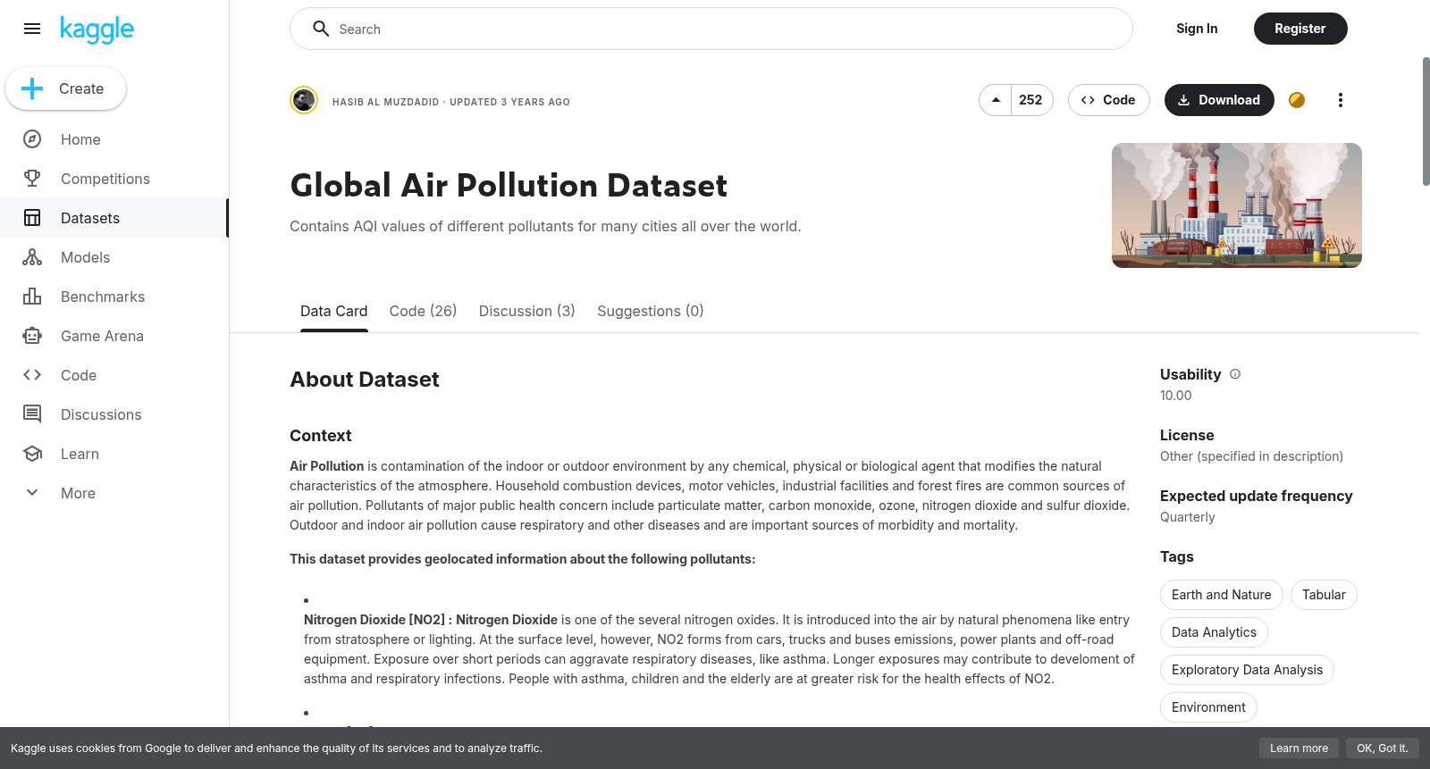This screenshot has width=1430, height=769.
Task: Click the Exploratory Data Analysis tag
Action: [1247, 670]
